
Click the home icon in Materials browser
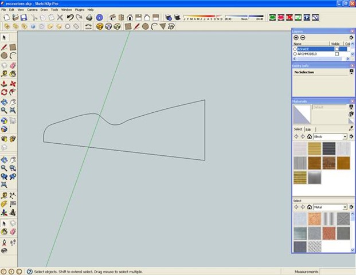pyautogui.click(x=310, y=137)
